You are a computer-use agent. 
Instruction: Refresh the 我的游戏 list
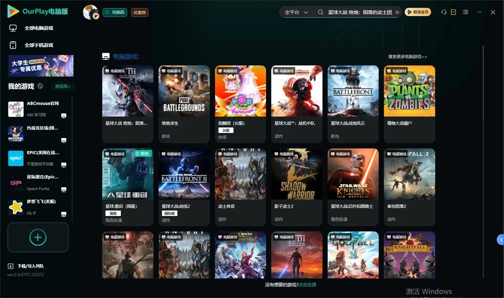click(40, 86)
